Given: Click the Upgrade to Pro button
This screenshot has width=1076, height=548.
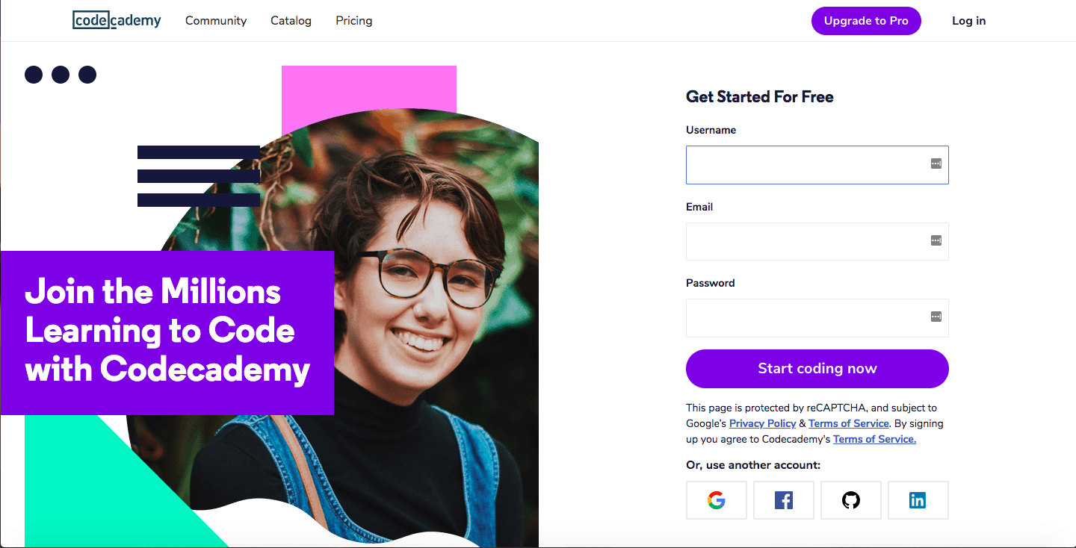Looking at the screenshot, I should tap(866, 20).
